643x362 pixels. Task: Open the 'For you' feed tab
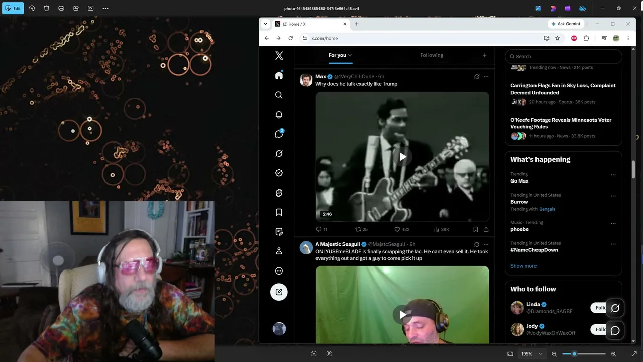(x=340, y=55)
